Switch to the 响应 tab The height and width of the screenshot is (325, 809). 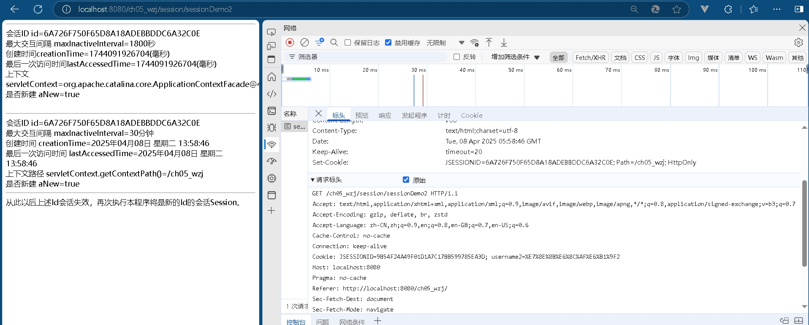click(x=385, y=115)
